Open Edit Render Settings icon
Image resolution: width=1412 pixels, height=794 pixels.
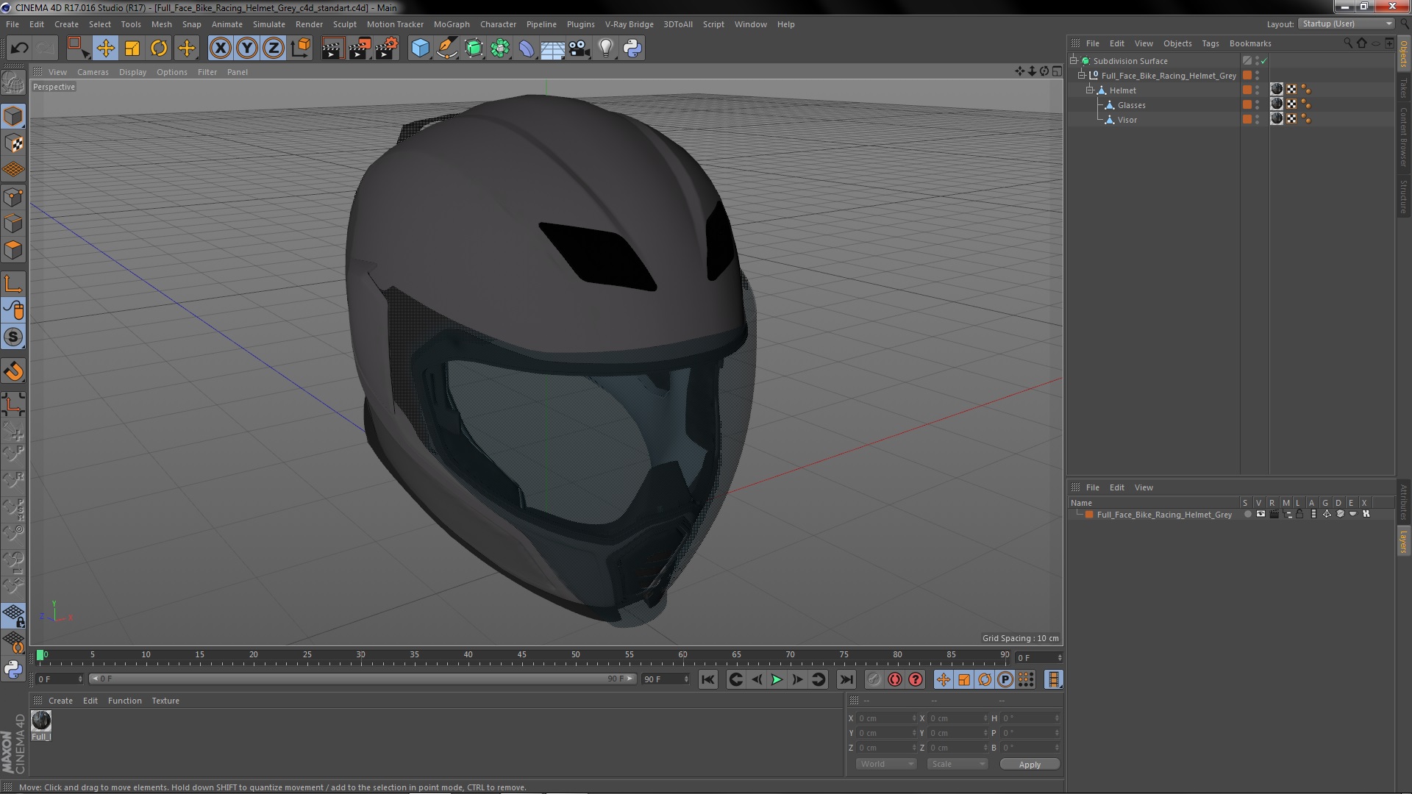(387, 49)
